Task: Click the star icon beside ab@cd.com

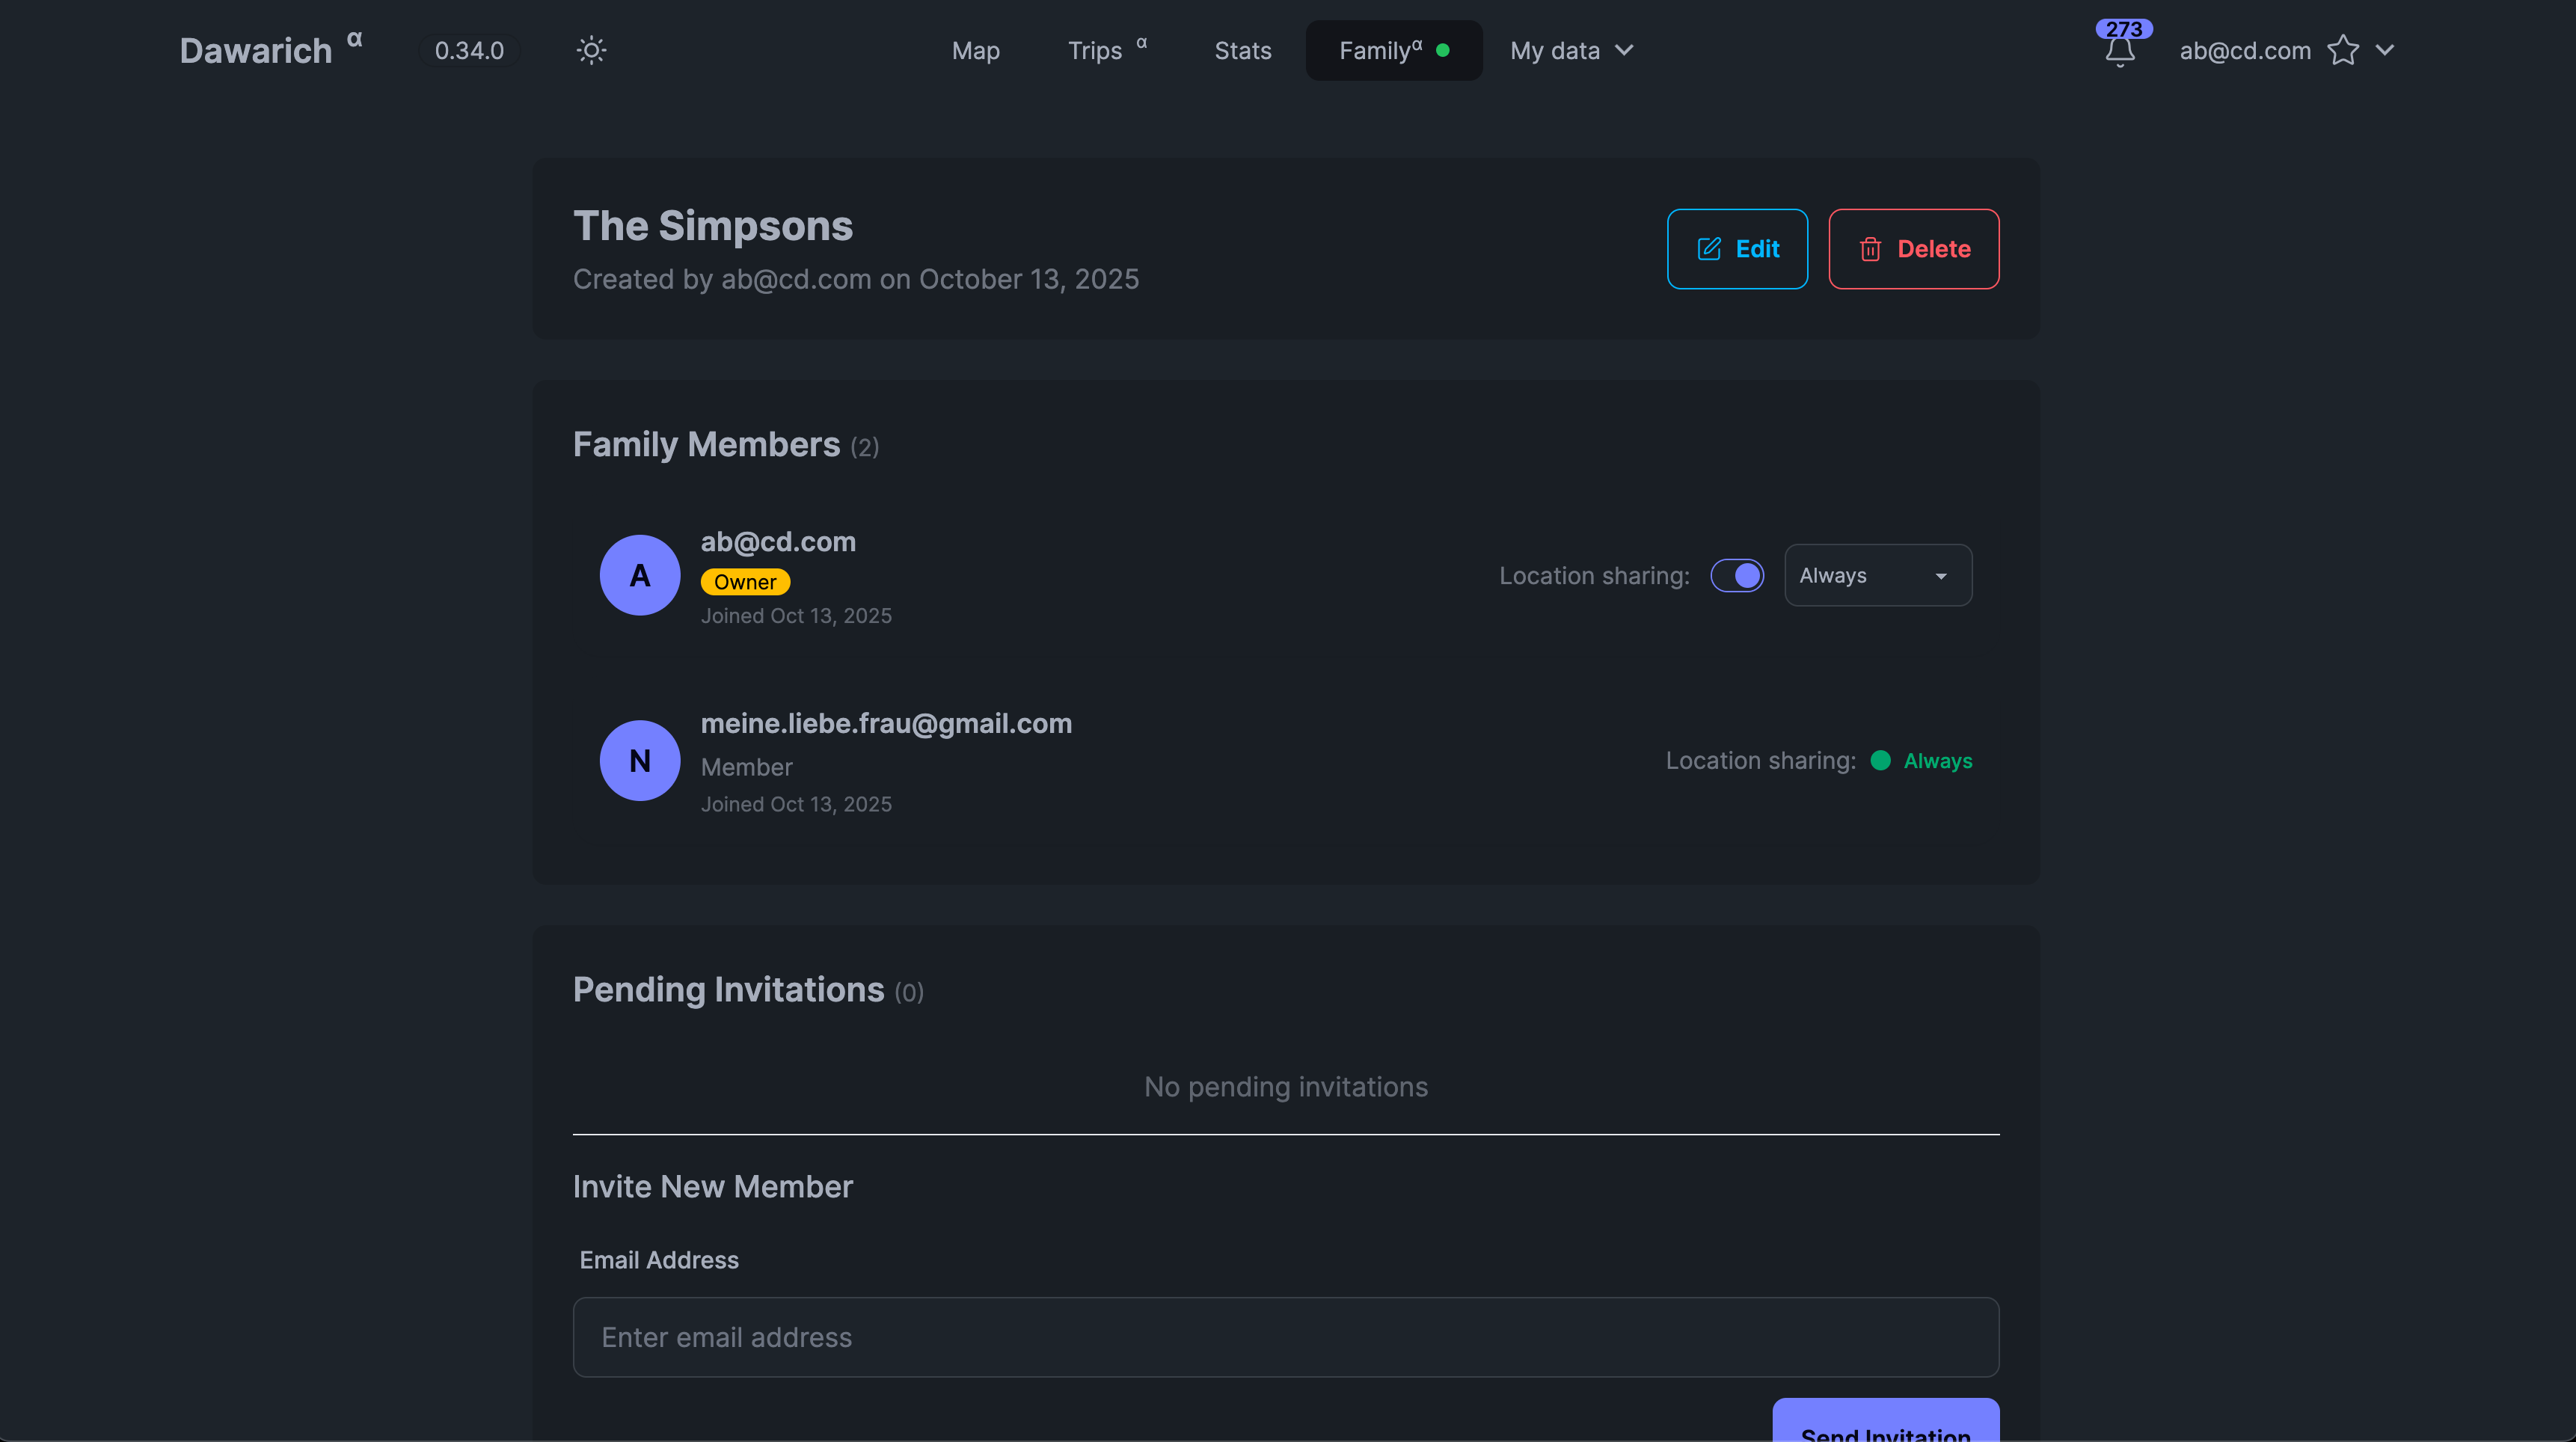Action: (2342, 50)
